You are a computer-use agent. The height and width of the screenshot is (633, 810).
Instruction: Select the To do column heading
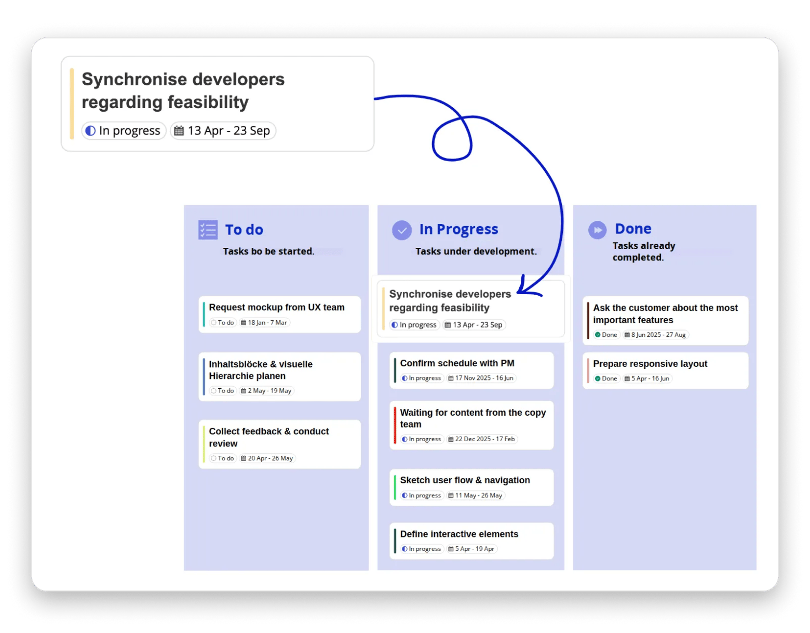(x=244, y=230)
